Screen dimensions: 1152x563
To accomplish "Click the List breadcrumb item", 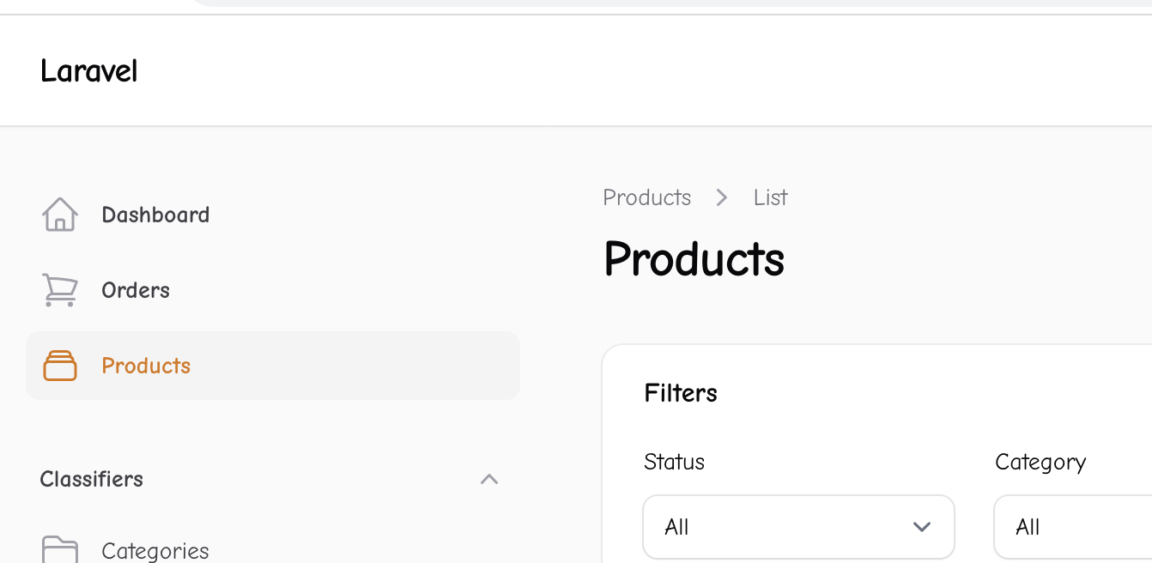I will (x=771, y=197).
